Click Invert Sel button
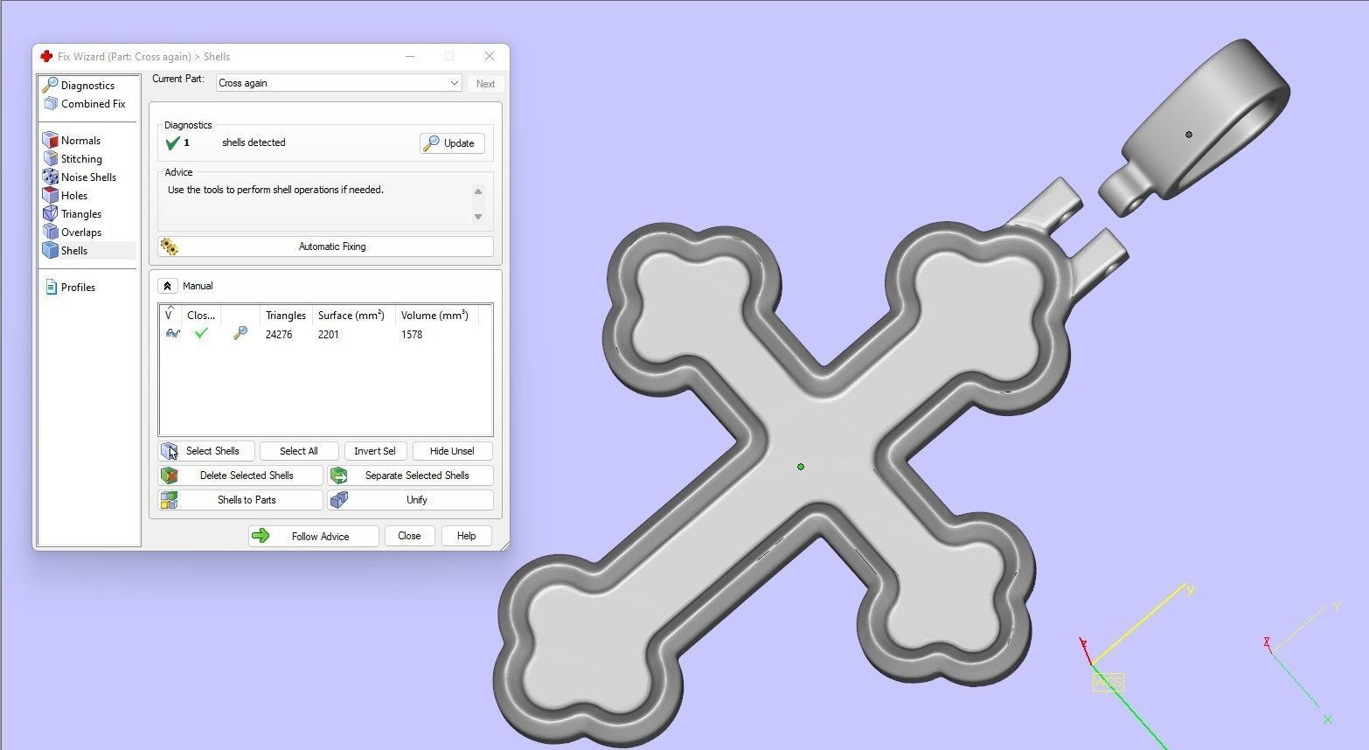Viewport: 1369px width, 750px height. point(374,451)
